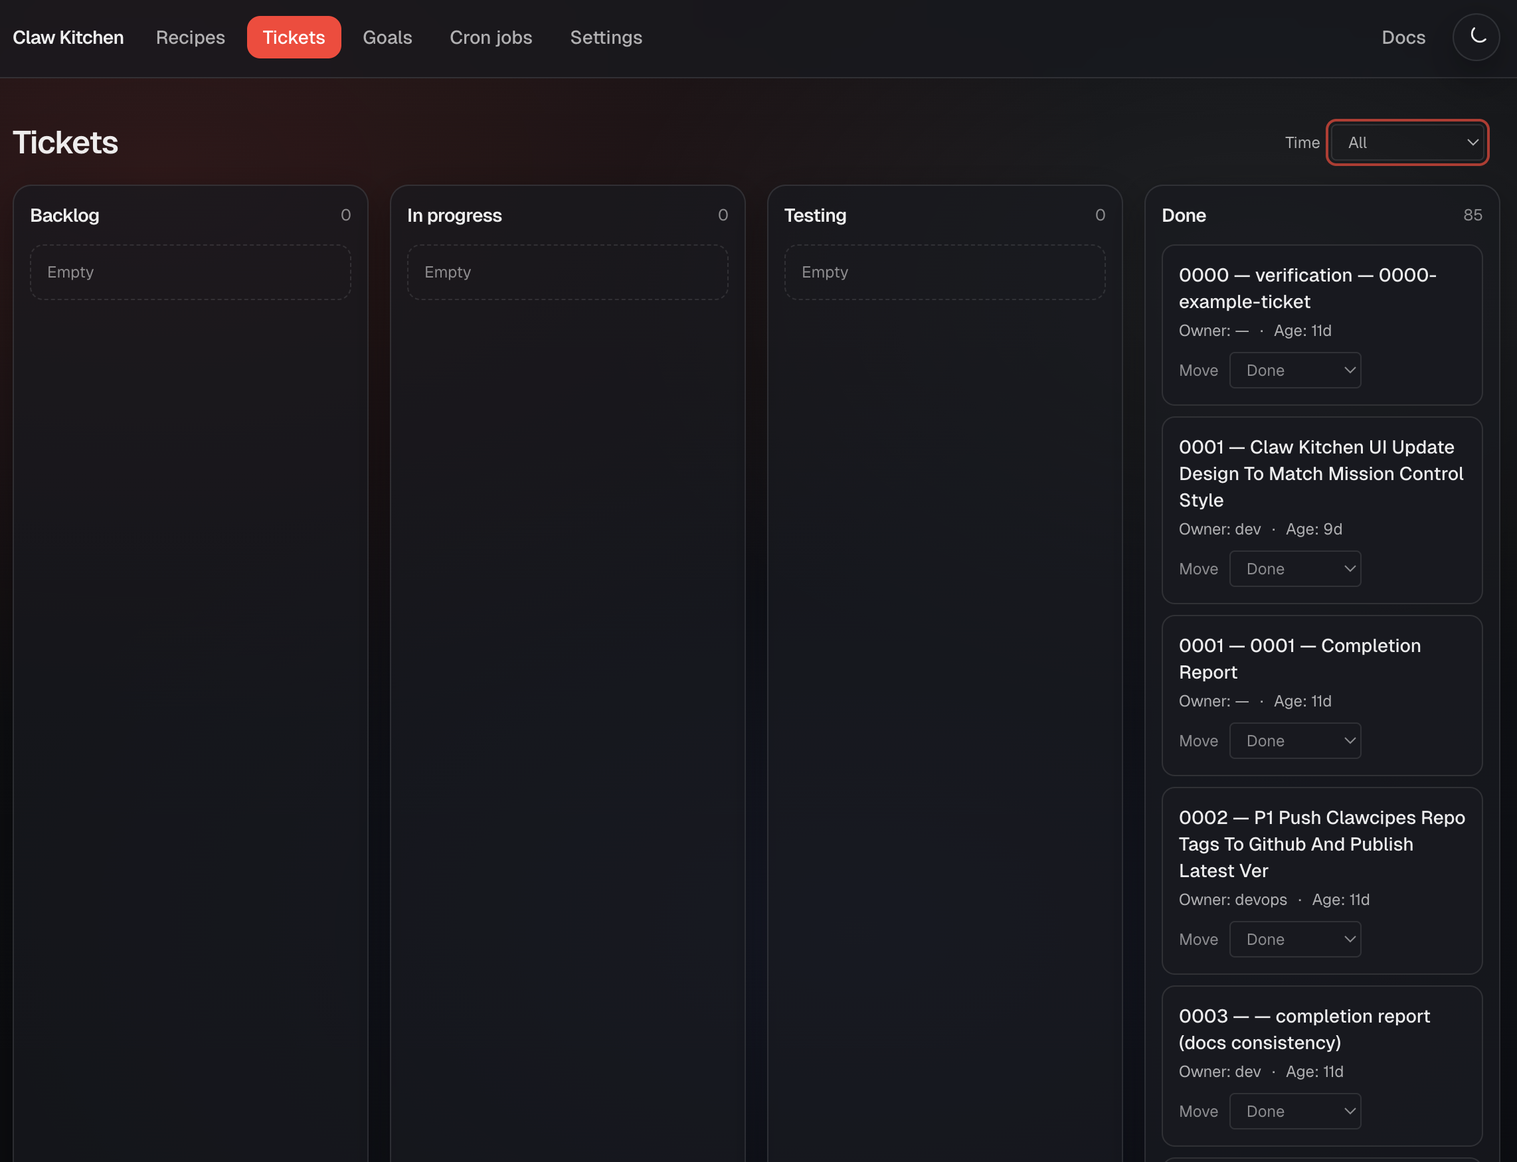Open Move dropdown for docs consistency ticket

coord(1294,1112)
